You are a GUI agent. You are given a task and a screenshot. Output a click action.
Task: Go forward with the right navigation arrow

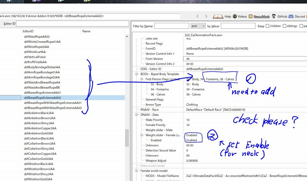tap(206, 16)
